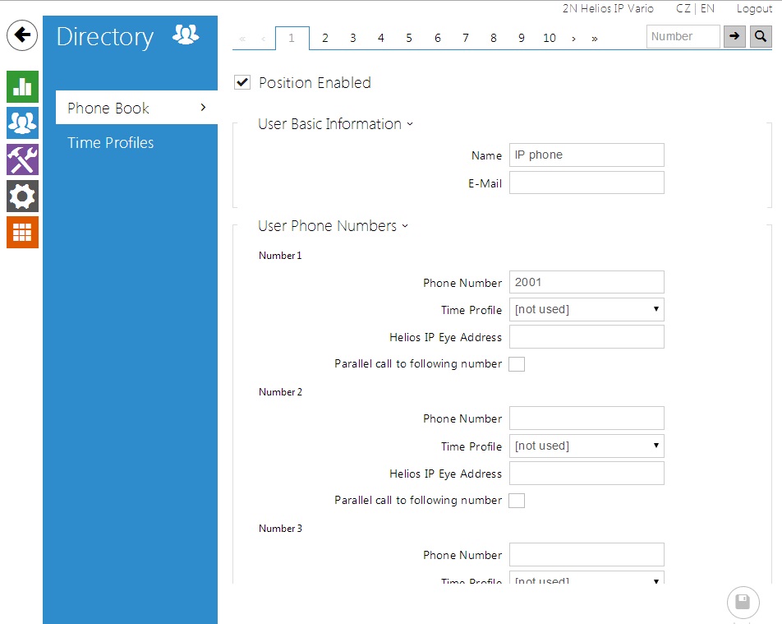Switch language to CZ

(x=682, y=8)
